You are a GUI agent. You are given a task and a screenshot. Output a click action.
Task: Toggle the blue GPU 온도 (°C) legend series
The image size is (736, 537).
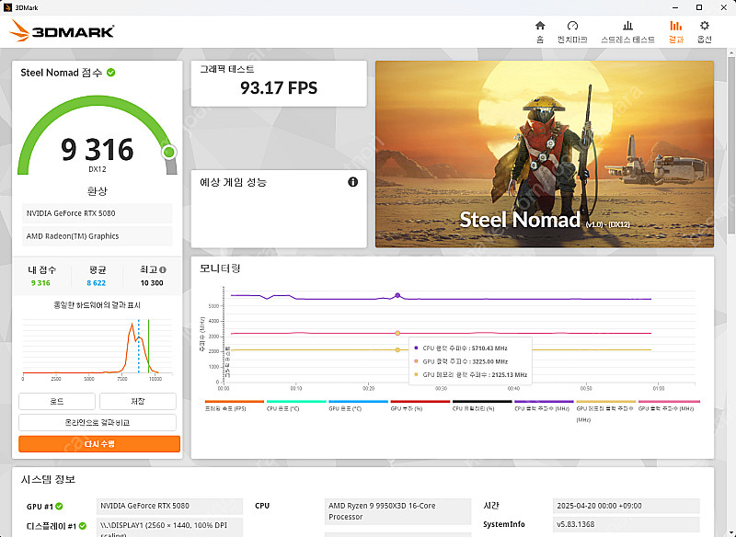click(x=358, y=406)
